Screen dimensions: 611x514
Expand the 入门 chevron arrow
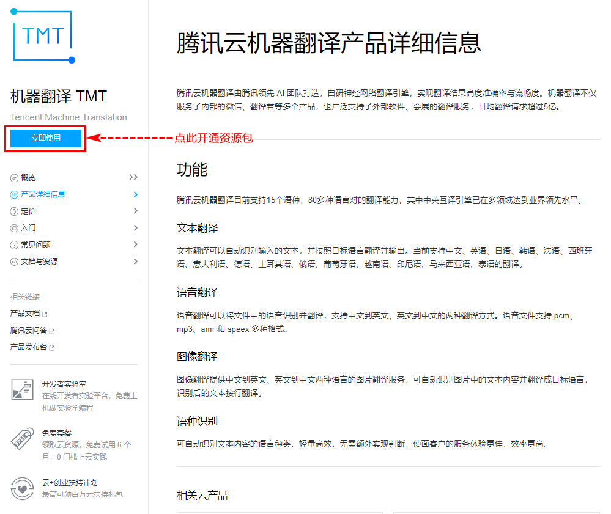click(135, 228)
